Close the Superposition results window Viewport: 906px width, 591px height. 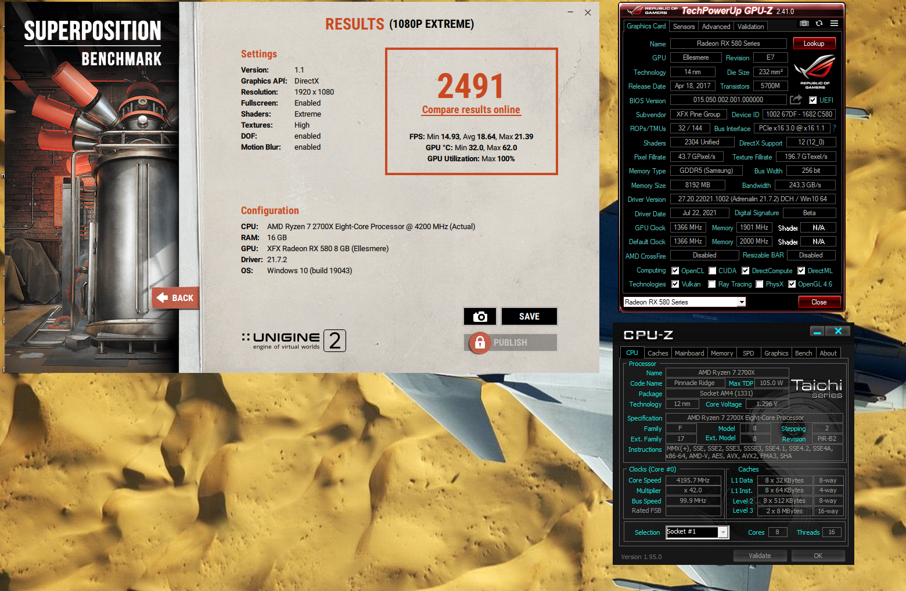click(588, 12)
